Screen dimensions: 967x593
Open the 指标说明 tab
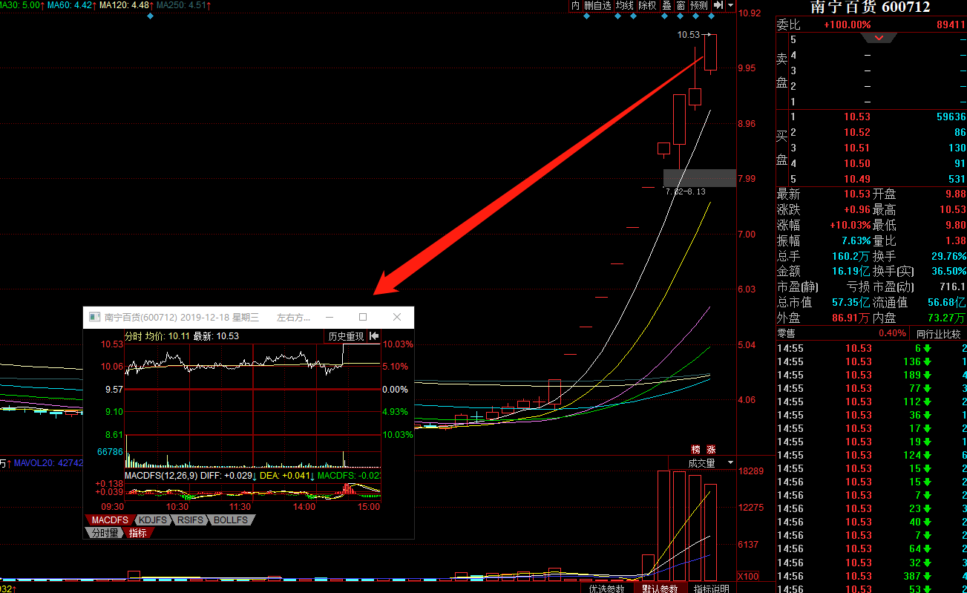click(711, 589)
